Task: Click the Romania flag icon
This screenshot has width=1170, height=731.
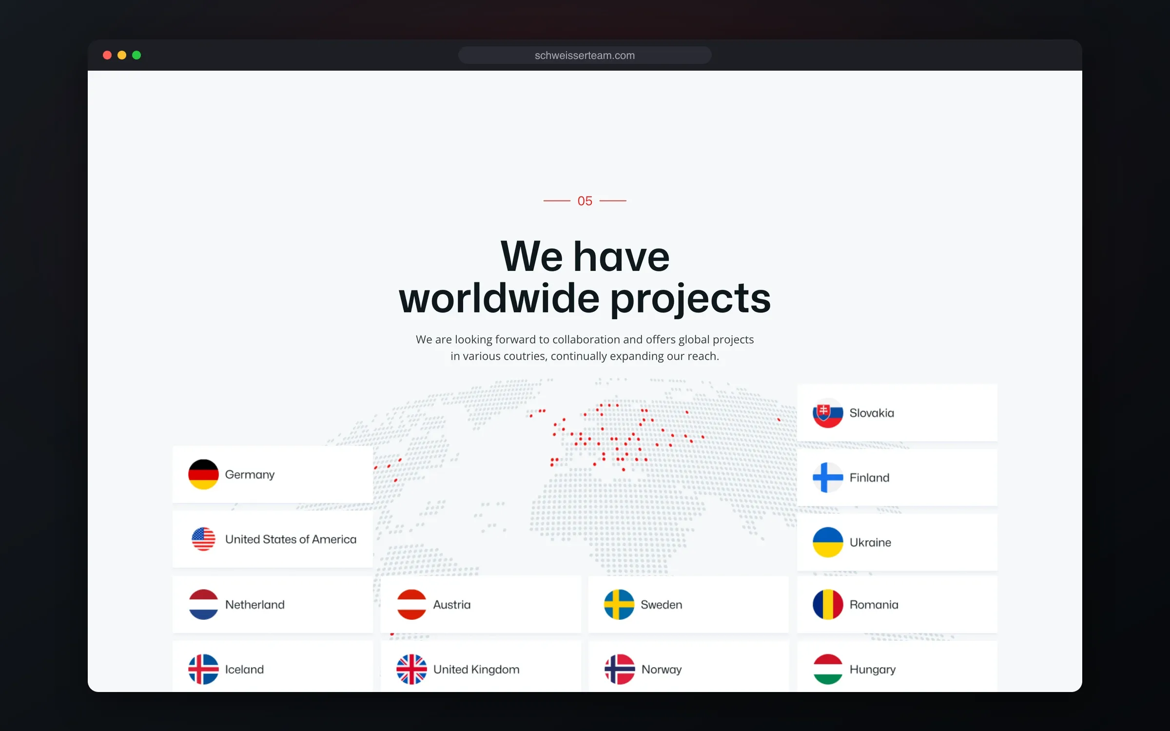Action: (828, 604)
